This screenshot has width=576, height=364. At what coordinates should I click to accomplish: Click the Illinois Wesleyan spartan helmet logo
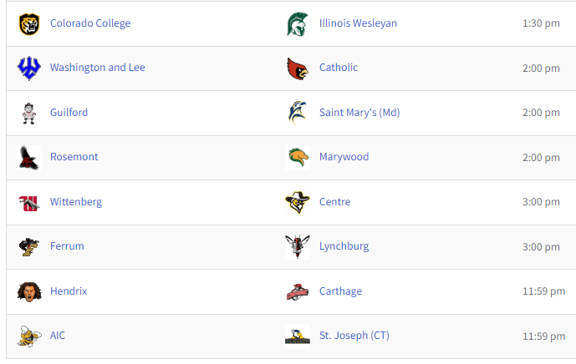click(x=297, y=24)
